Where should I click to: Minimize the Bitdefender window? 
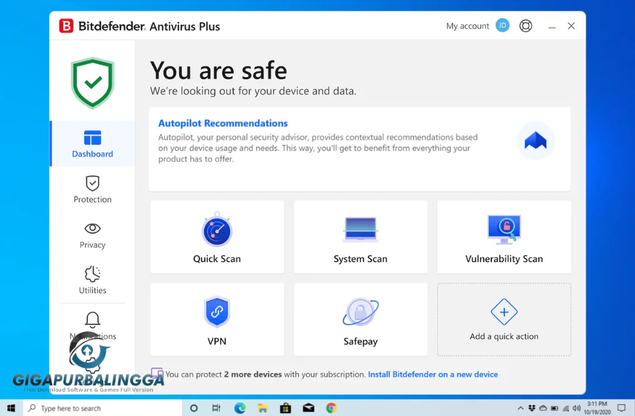(x=551, y=26)
